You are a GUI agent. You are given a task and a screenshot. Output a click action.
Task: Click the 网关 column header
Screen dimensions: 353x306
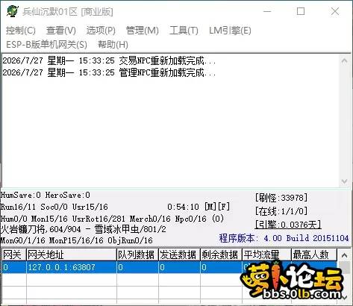[13, 255]
